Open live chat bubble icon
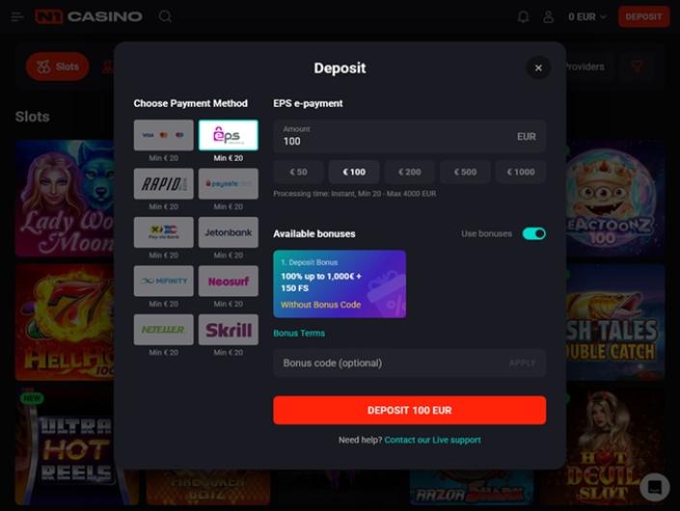The height and width of the screenshot is (511, 680). (654, 487)
